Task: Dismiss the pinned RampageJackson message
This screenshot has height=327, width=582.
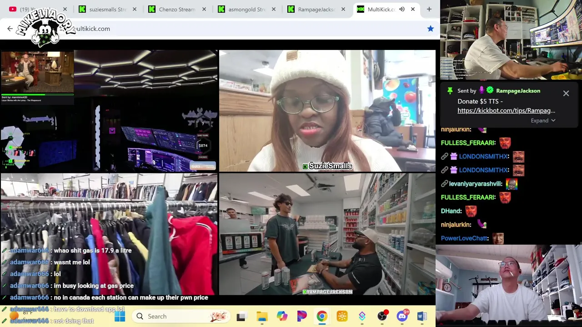Action: [x=566, y=93]
